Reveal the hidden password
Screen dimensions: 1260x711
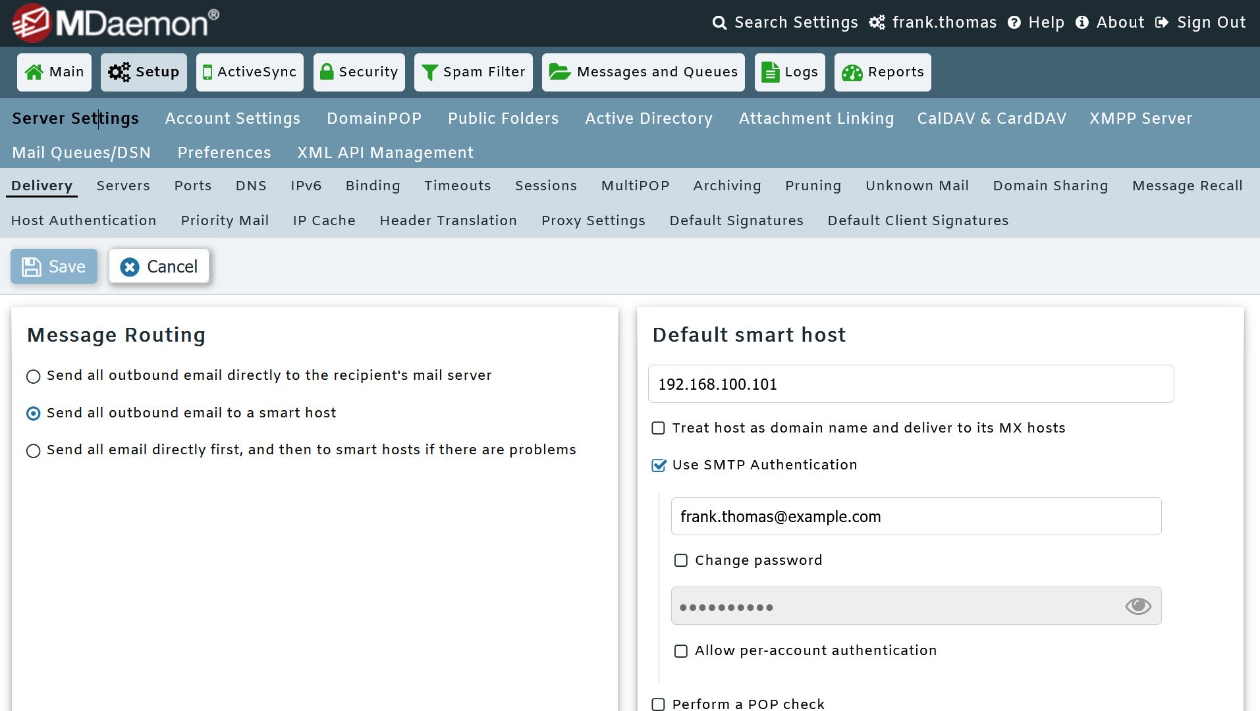coord(1137,606)
